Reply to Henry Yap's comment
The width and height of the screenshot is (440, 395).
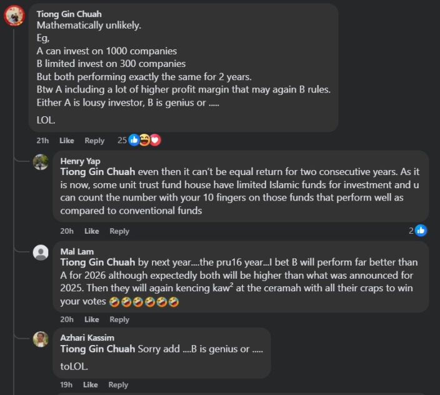click(119, 231)
